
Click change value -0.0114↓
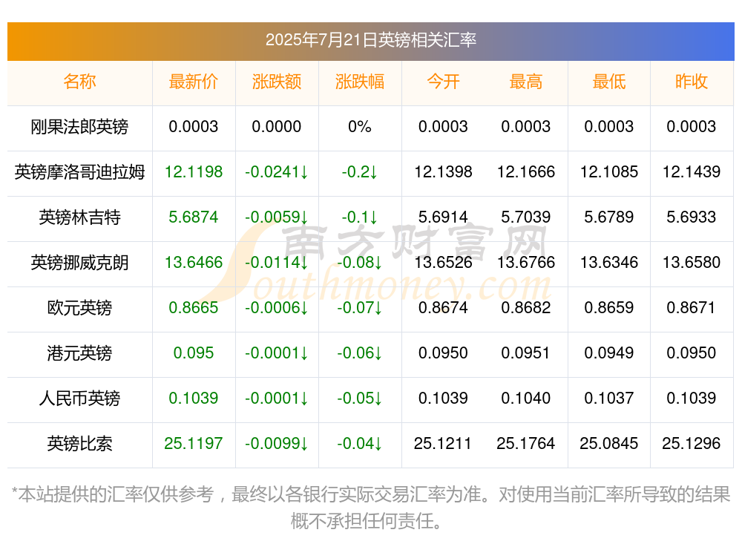coord(276,262)
